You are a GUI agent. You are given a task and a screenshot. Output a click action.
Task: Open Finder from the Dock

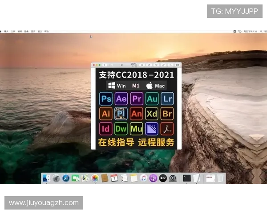(46, 178)
